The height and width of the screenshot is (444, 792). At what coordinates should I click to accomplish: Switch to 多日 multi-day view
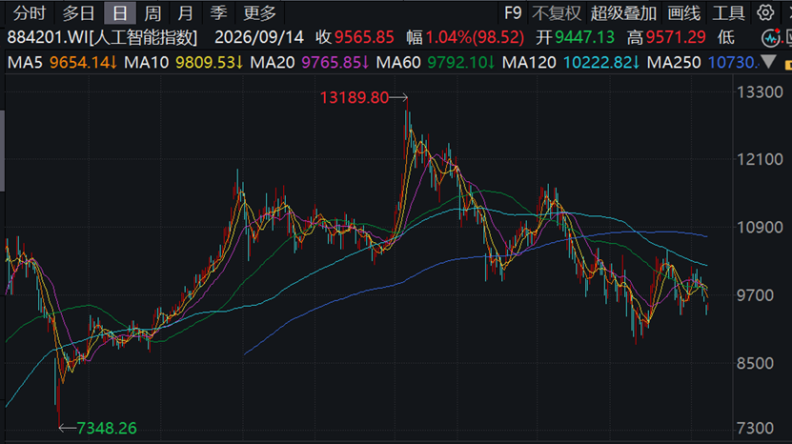(78, 13)
